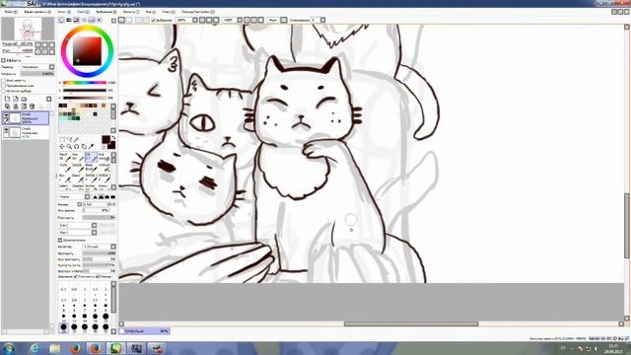
Task: Toggle the swatches panel icon
Action: (92, 20)
